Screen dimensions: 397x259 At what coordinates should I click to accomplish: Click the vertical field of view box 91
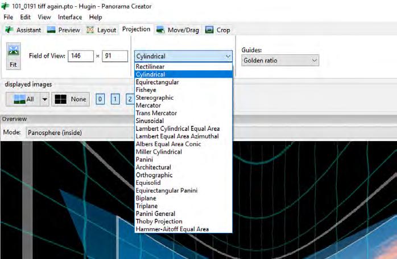pyautogui.click(x=115, y=56)
